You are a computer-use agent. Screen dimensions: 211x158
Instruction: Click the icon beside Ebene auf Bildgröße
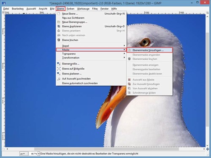pos(59,68)
